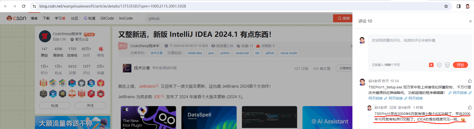Click the javascript article tag
This screenshot has width=474, height=129.
242,53
